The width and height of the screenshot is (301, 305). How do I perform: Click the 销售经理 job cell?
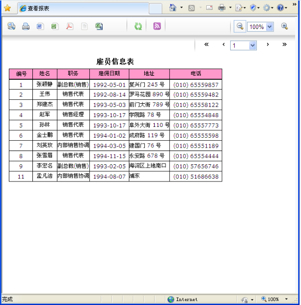click(73, 115)
